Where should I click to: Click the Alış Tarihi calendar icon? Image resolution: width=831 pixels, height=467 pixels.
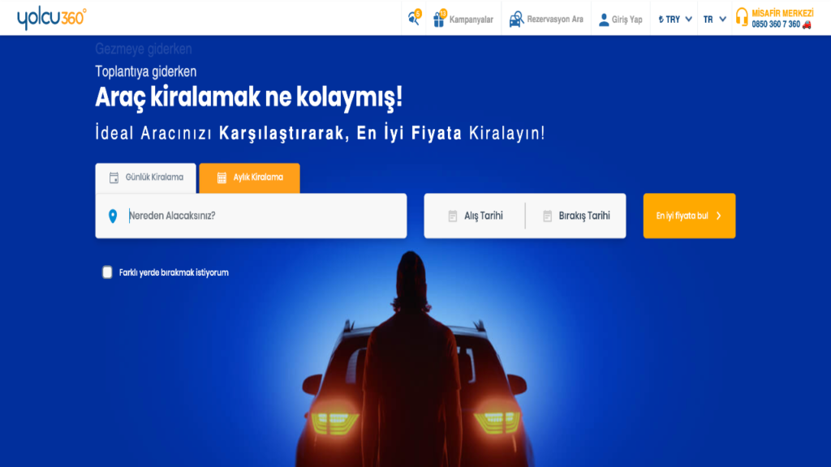click(453, 216)
